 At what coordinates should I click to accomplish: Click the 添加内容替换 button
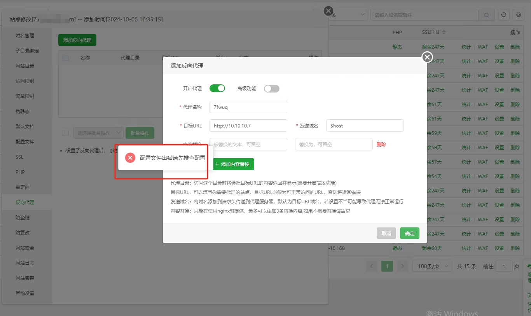pos(232,164)
